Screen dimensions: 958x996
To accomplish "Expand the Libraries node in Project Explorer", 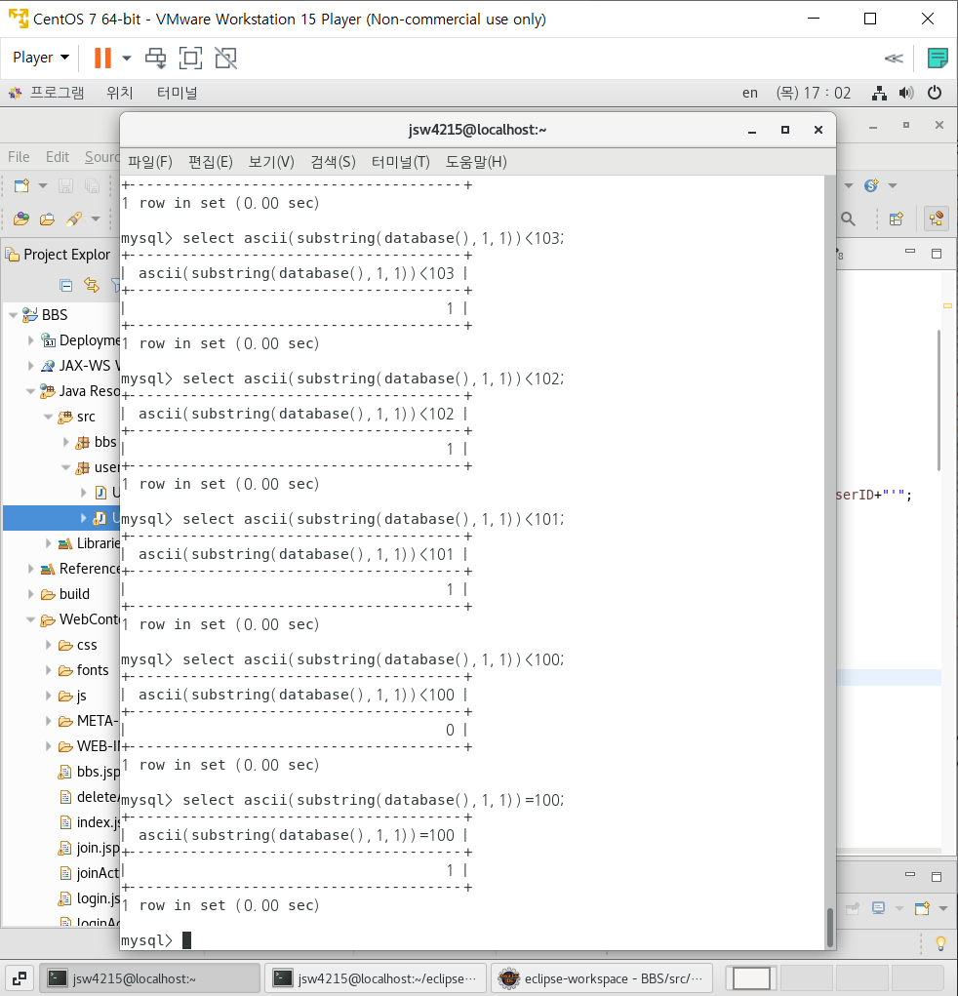I will [x=47, y=542].
